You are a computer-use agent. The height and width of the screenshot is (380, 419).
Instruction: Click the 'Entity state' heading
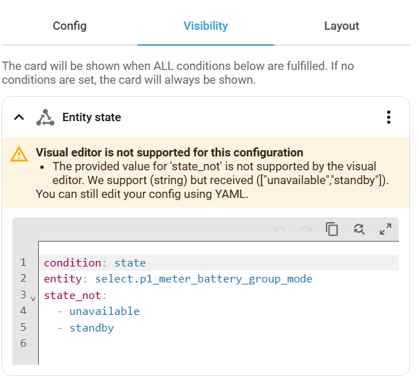click(x=92, y=118)
